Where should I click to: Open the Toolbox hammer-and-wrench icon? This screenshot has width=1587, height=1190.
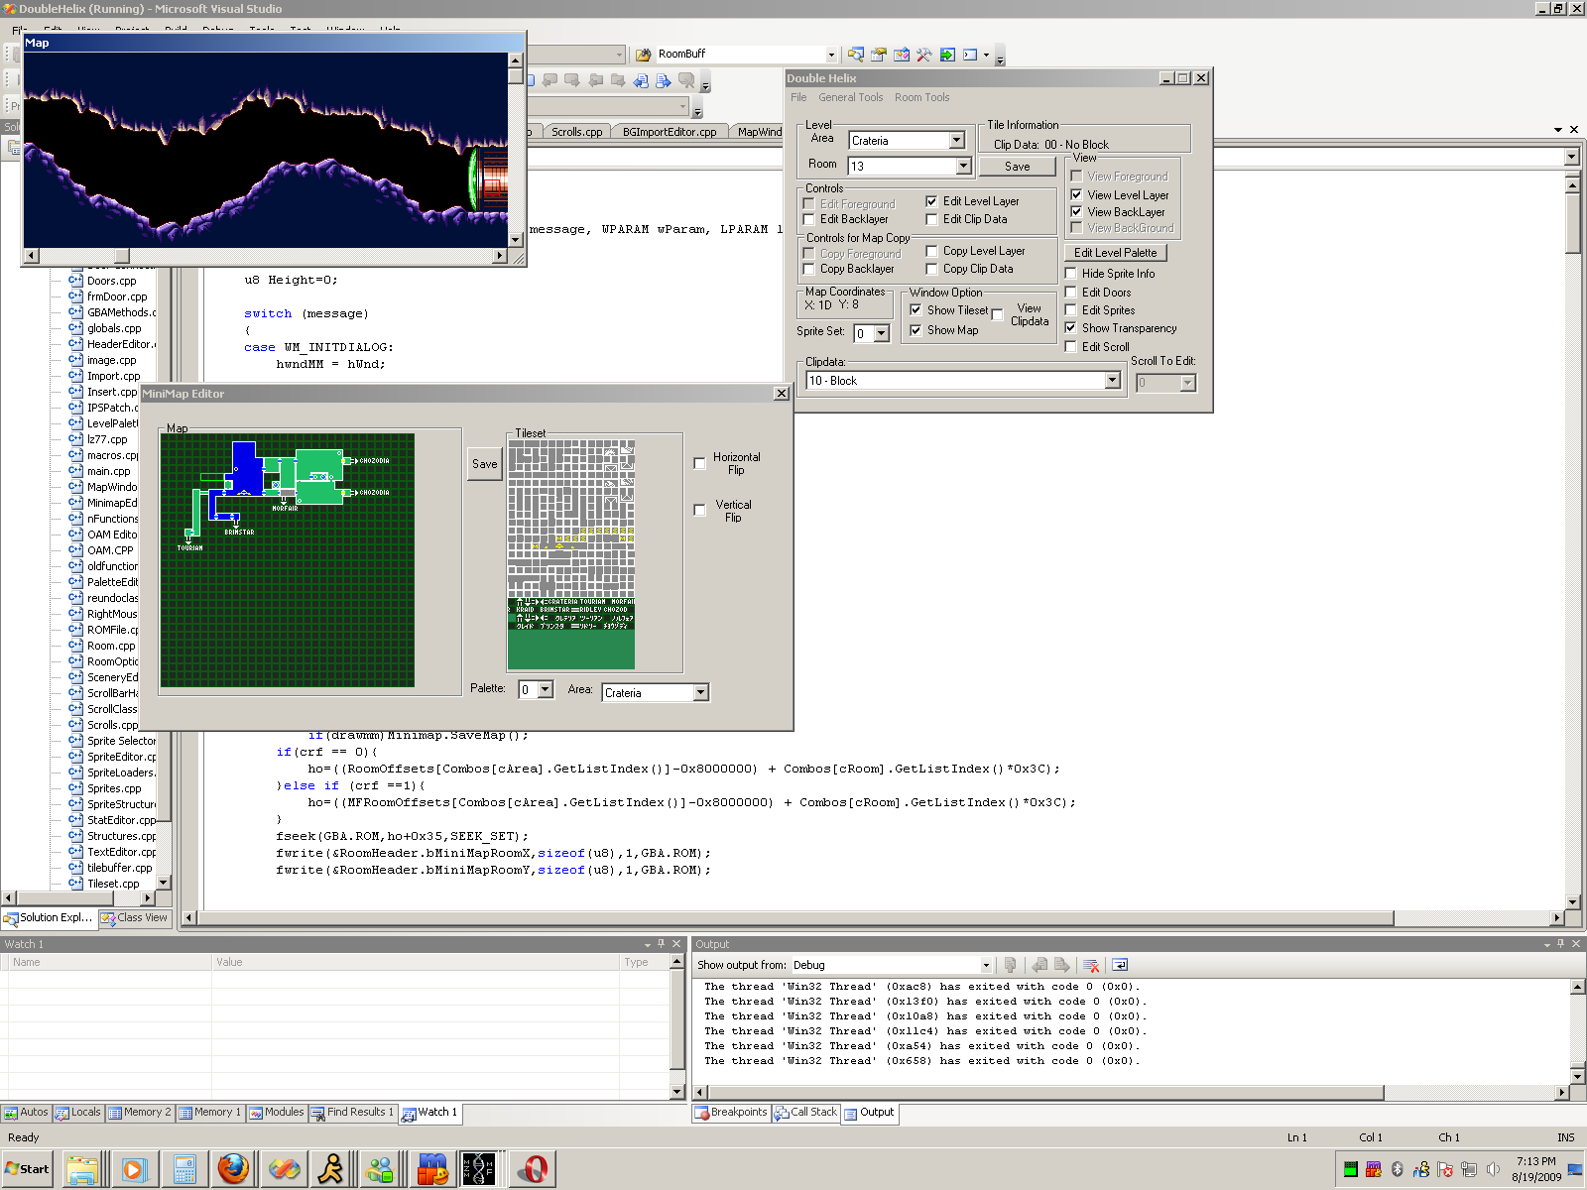tap(923, 55)
